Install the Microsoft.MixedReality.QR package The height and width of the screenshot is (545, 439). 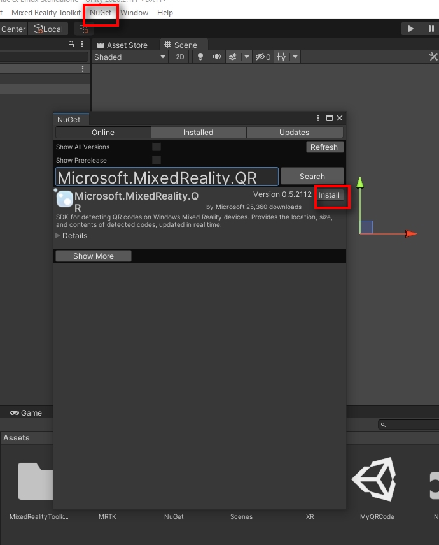point(329,195)
